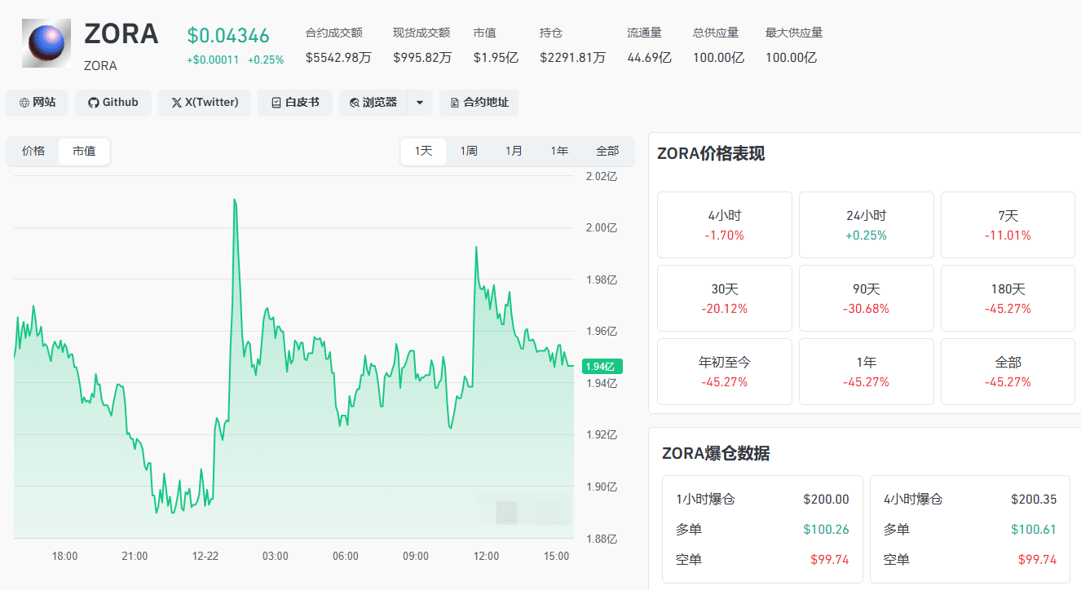Select the 全部 time range
Screen dimensions: 1081x590
(607, 152)
